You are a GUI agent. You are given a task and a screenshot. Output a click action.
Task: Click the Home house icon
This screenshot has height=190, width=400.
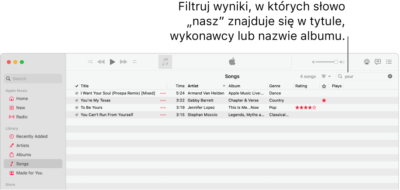click(12, 99)
